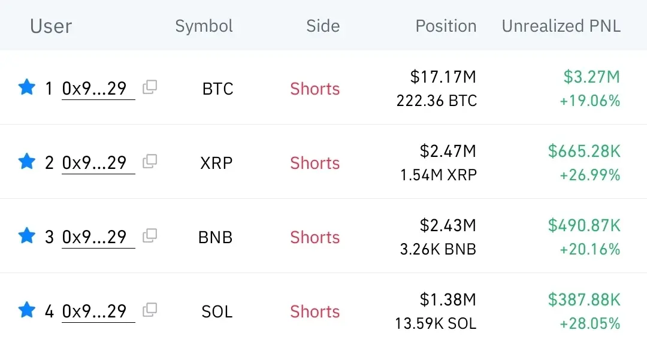Select the BTC symbol cell
The height and width of the screenshot is (339, 647).
(217, 89)
